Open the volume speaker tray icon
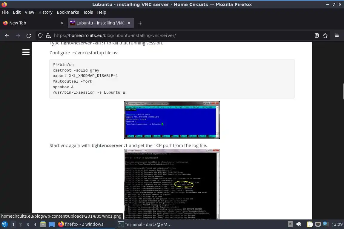 pos(299,224)
